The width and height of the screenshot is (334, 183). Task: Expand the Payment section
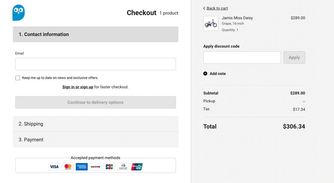click(x=95, y=140)
